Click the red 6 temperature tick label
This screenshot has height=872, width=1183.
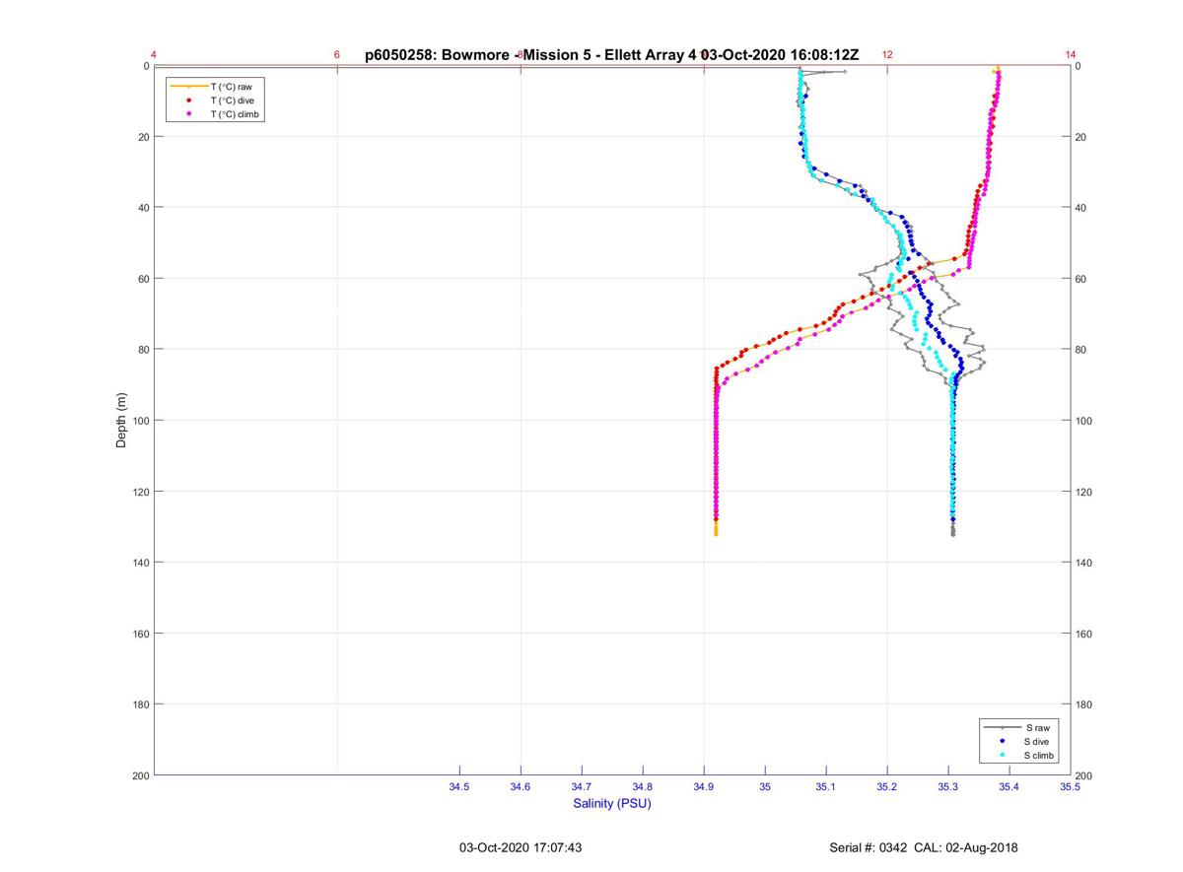coord(337,55)
